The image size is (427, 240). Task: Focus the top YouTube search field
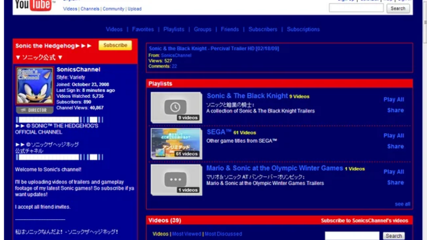[356, 8]
